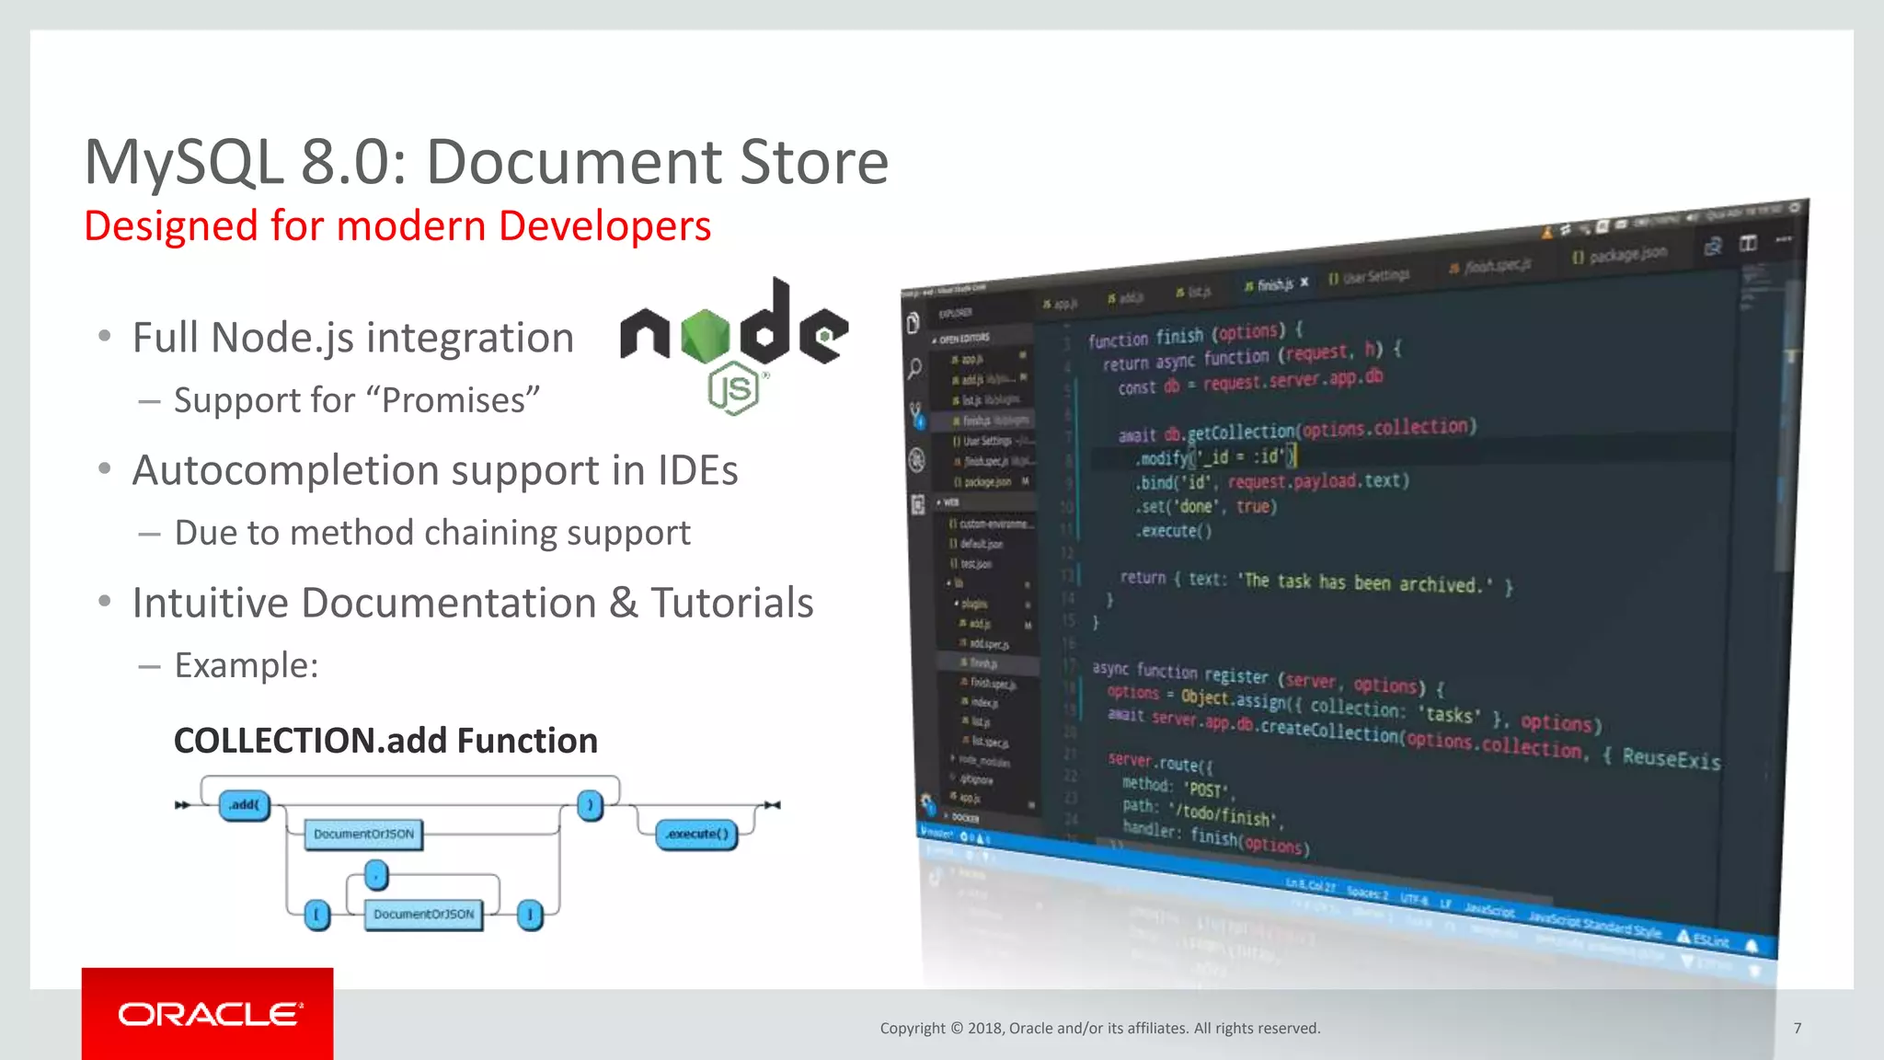Image resolution: width=1884 pixels, height=1060 pixels.
Task: Click the volume icon in the system tray
Action: [1691, 218]
